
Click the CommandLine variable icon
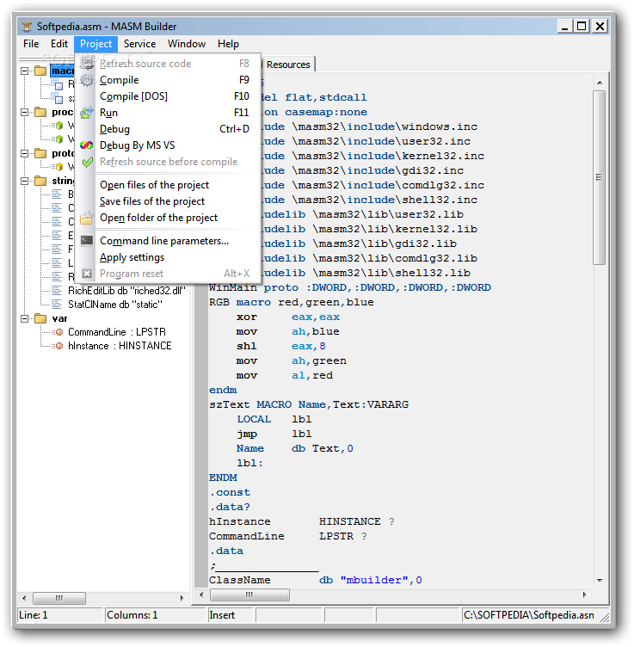[x=58, y=332]
